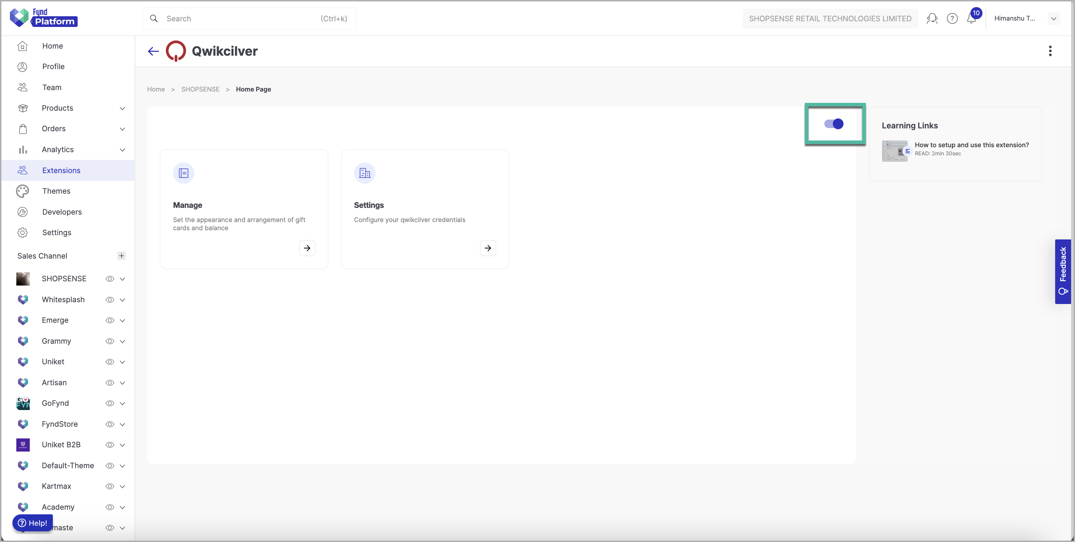Go back using the left arrow
This screenshot has width=1075, height=542.
[x=153, y=51]
